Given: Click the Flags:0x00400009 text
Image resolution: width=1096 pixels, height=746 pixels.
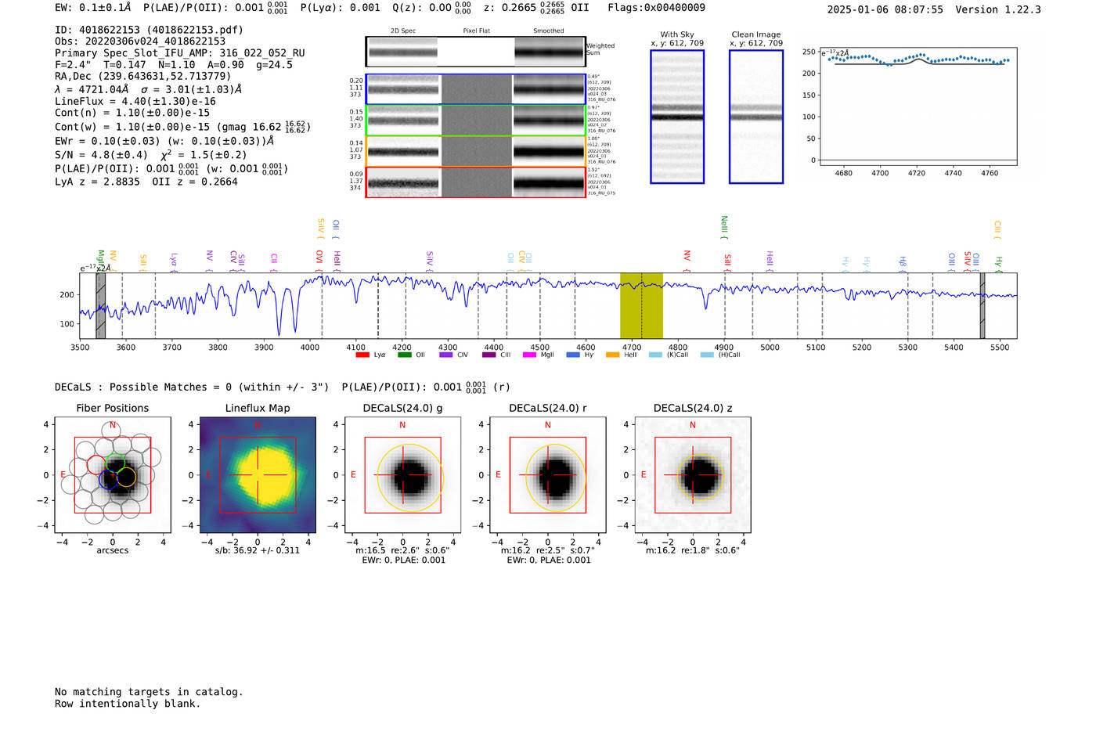Looking at the screenshot, I should click(656, 7).
